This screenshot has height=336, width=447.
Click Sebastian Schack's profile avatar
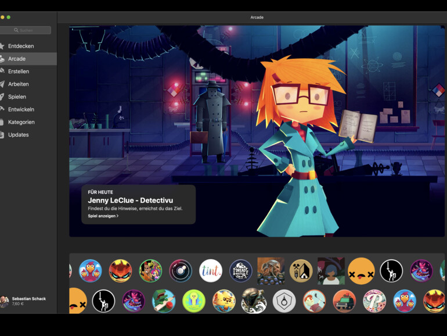[4, 302]
